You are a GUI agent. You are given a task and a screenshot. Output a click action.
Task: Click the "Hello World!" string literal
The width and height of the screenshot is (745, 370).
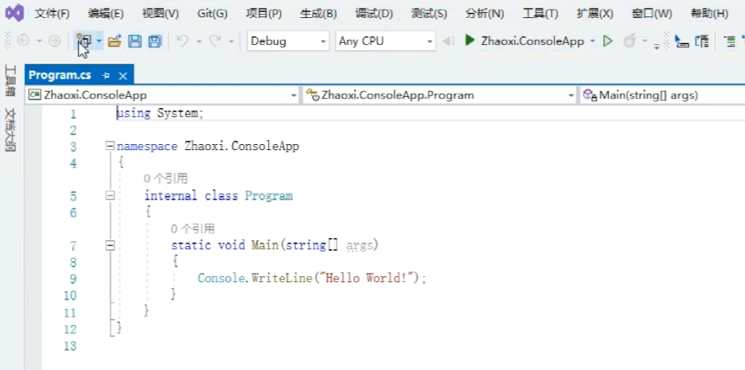[x=366, y=278]
